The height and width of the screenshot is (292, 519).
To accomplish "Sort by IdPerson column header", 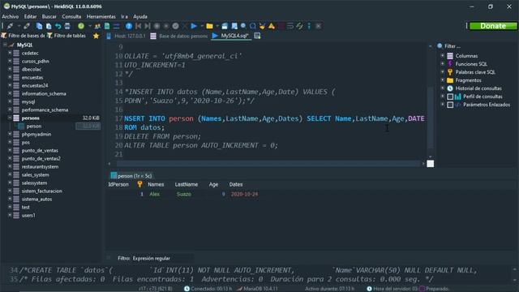I will tap(118, 184).
